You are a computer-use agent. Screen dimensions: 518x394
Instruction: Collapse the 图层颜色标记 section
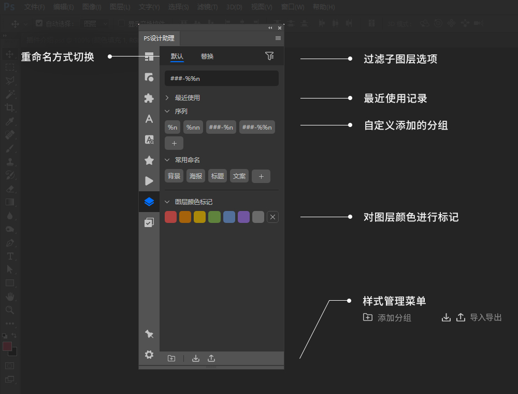[167, 202]
